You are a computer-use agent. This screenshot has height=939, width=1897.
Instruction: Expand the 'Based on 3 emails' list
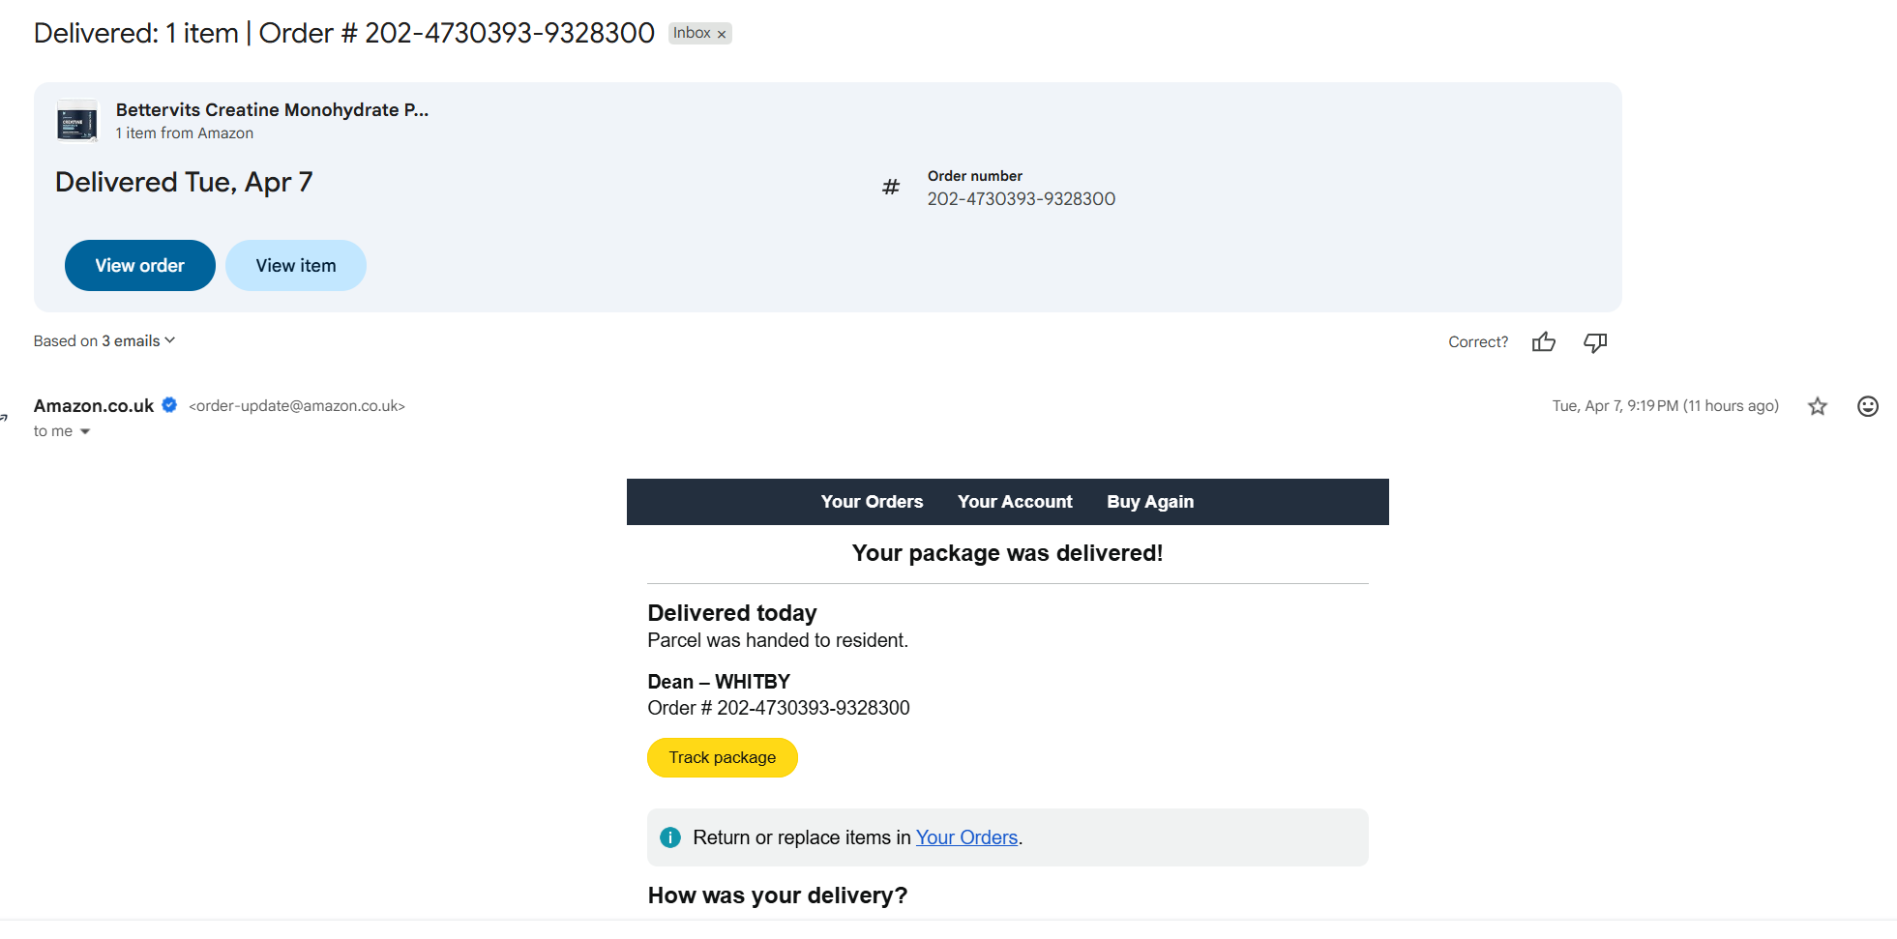104,340
